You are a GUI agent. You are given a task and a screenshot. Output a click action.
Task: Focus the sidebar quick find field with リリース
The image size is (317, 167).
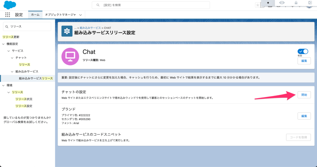27,26
